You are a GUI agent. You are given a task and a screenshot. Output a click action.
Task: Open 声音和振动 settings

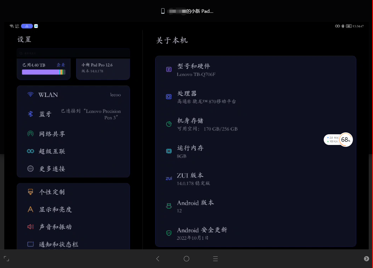click(73, 227)
